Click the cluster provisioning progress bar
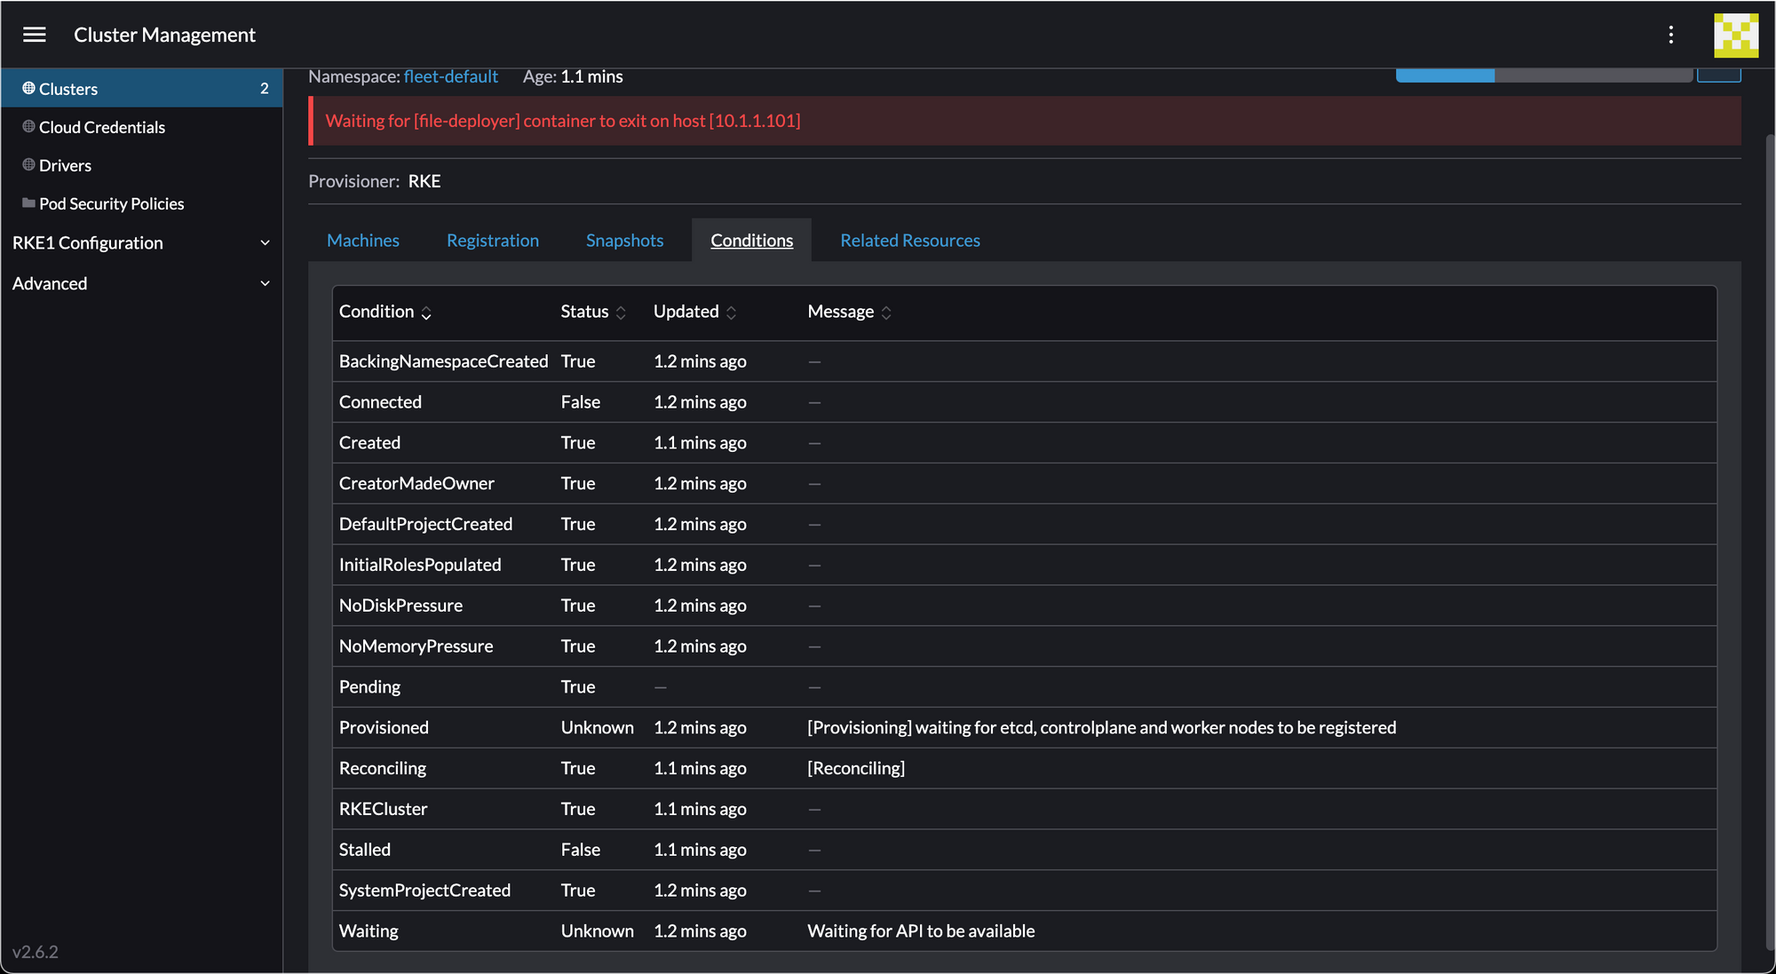The height and width of the screenshot is (974, 1776). (x=1543, y=75)
